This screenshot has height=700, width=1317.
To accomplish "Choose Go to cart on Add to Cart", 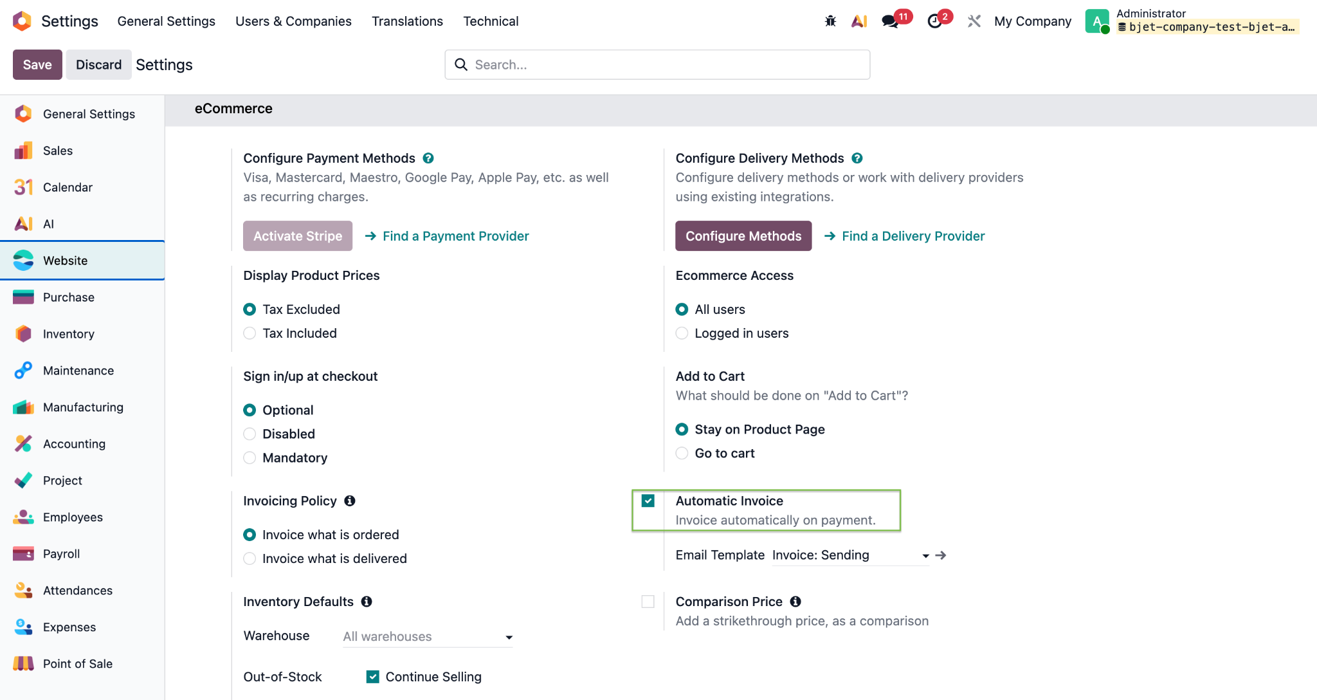I will [x=682, y=454].
